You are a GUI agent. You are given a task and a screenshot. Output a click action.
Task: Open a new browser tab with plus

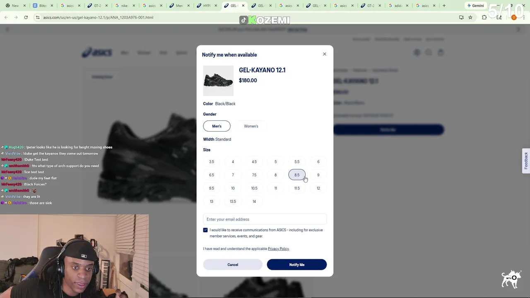[x=444, y=6]
